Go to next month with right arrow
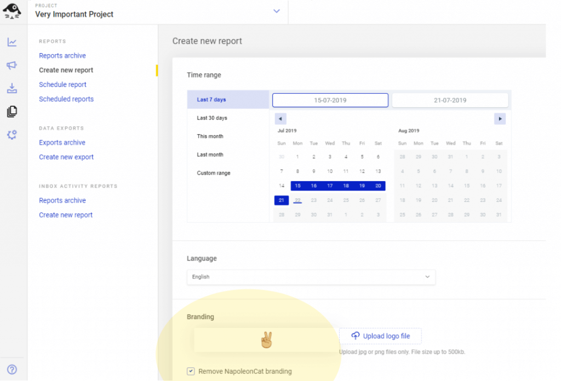Screen dimensions: 561x381 (500, 119)
